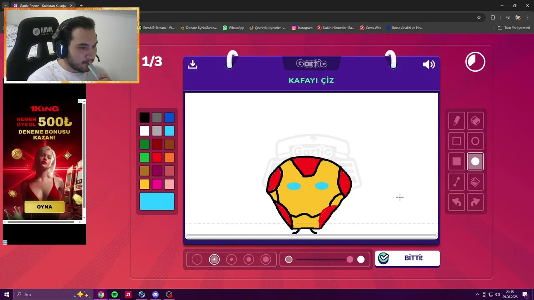Redo the drawing stroke

click(x=475, y=202)
